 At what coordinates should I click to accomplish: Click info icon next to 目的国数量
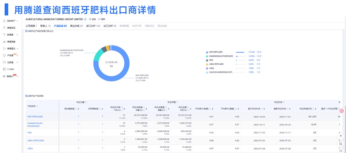76,109
